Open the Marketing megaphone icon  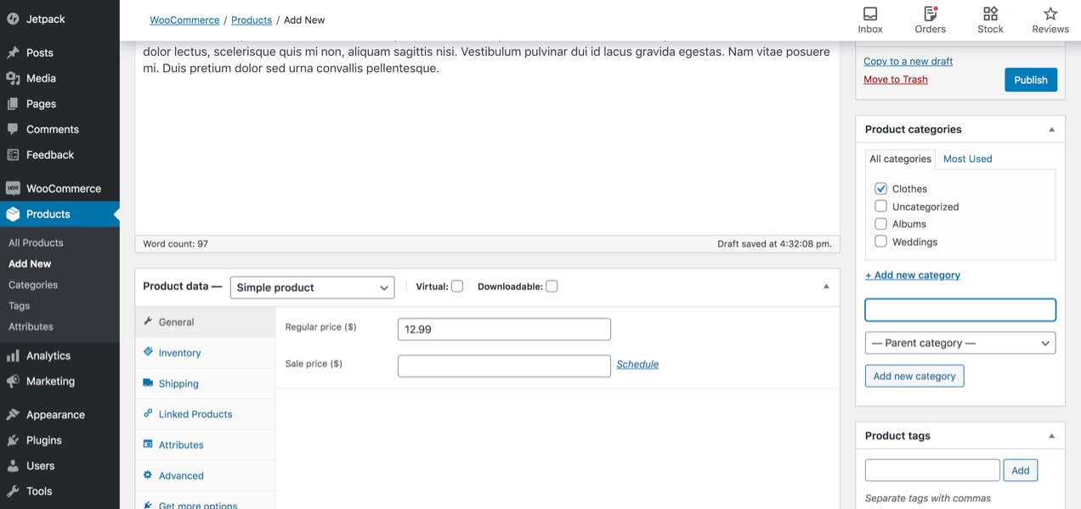click(x=15, y=381)
